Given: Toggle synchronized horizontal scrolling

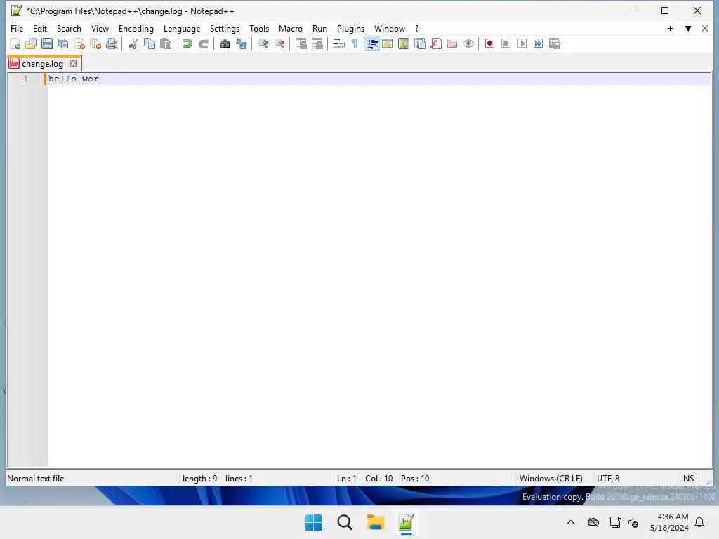Looking at the screenshot, I should (x=317, y=44).
